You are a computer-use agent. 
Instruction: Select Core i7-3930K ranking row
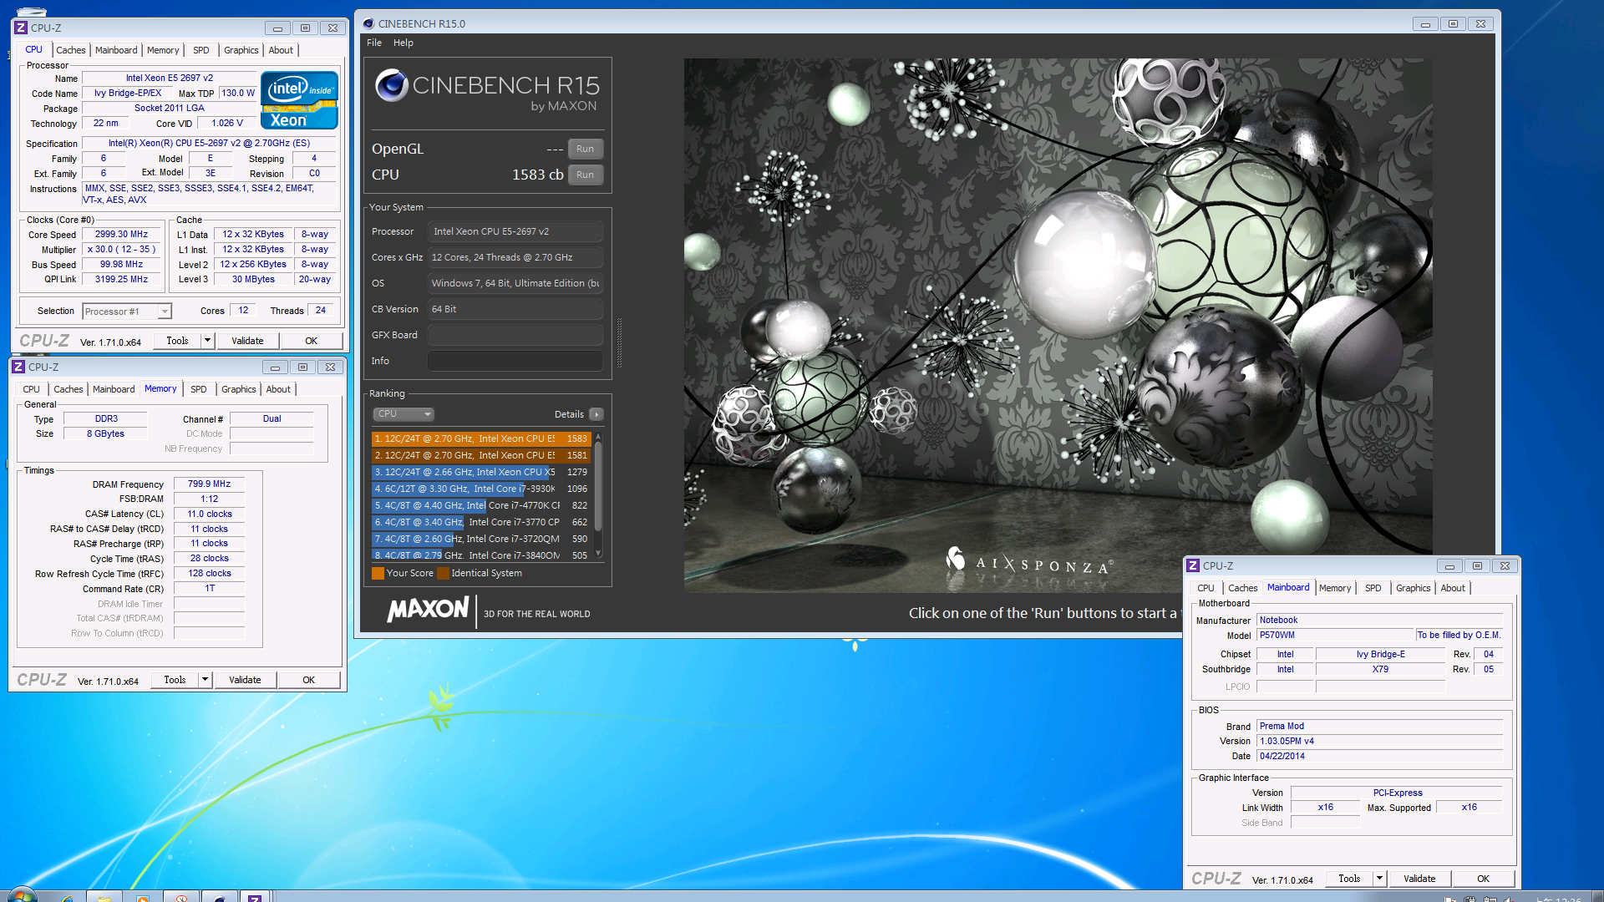tap(481, 489)
